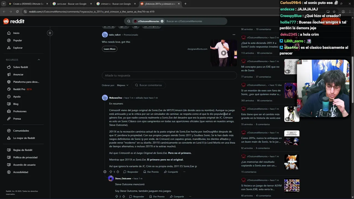The width and height of the screenshot is (354, 199).
Task: Bookmark this page with star icon
Action: (x=334, y=12)
